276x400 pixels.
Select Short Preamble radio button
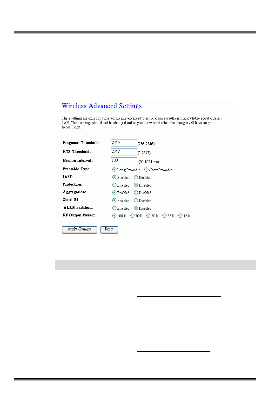(x=146, y=170)
